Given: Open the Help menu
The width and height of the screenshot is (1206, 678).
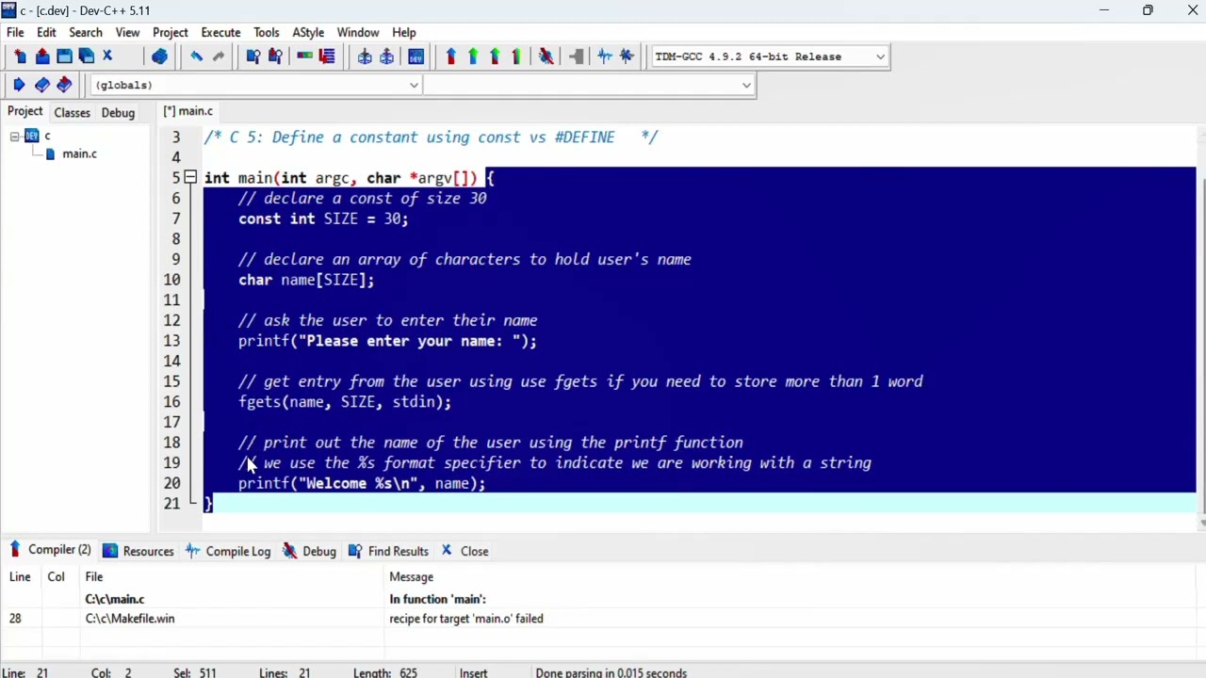Looking at the screenshot, I should (403, 32).
